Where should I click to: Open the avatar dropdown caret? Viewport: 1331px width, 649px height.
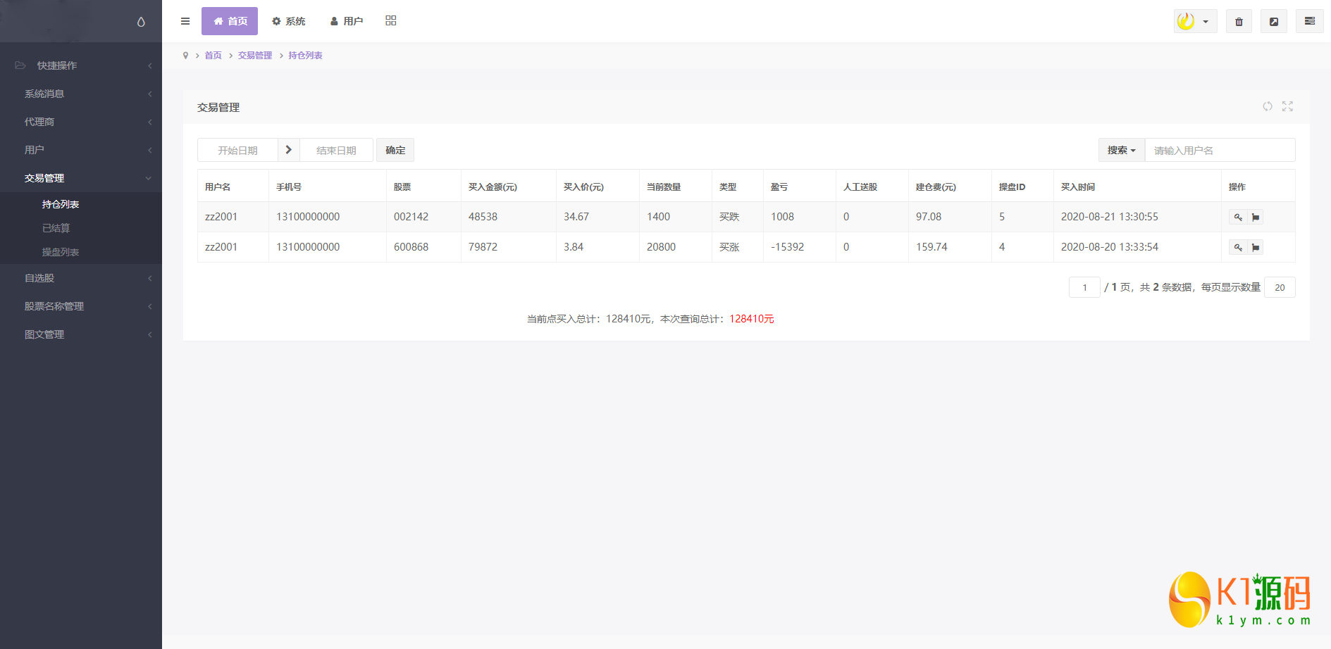click(x=1206, y=22)
